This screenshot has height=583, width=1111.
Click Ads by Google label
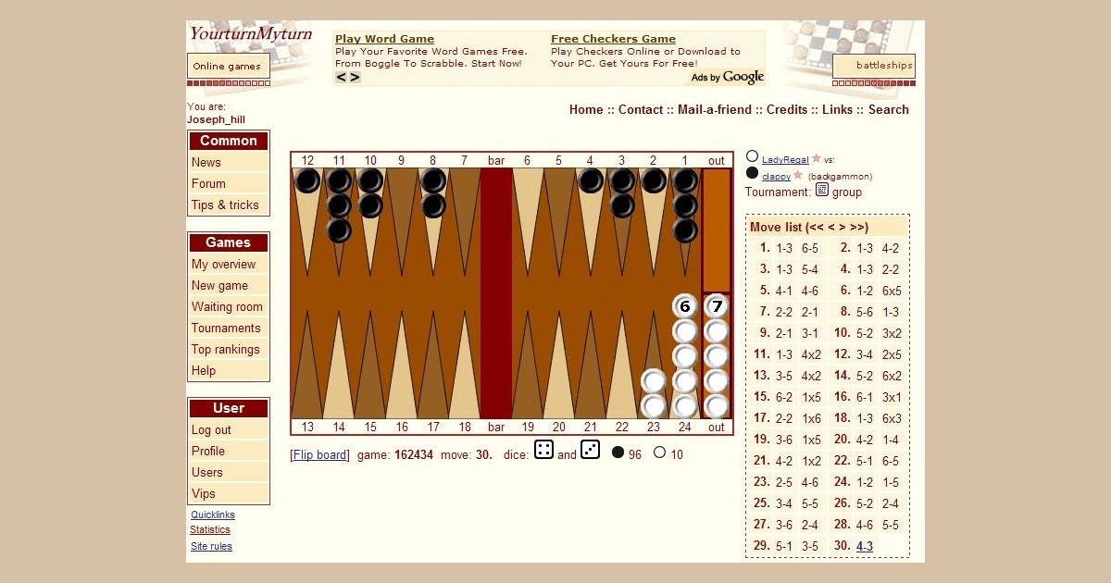click(x=728, y=77)
